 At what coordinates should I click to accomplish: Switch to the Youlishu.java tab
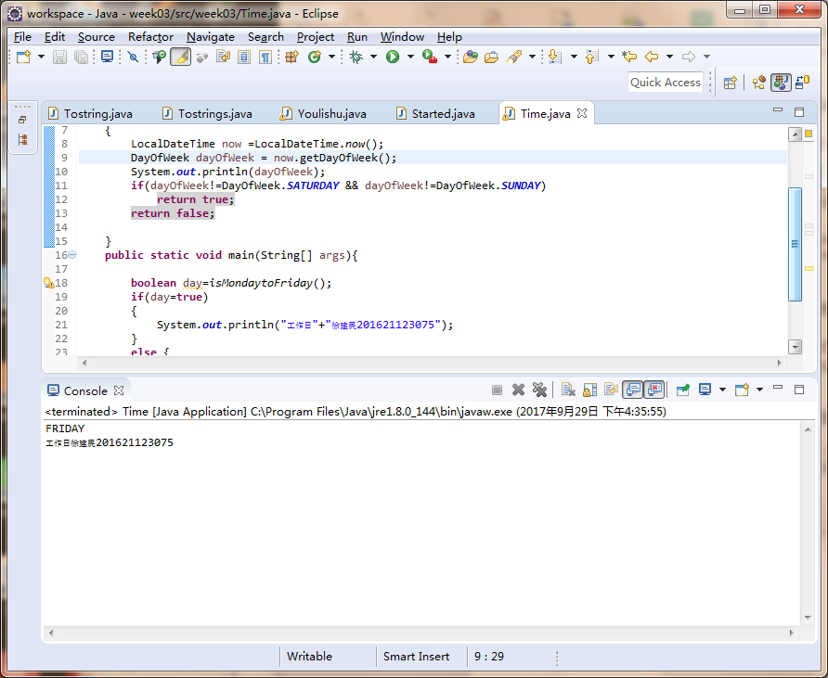tap(323, 113)
